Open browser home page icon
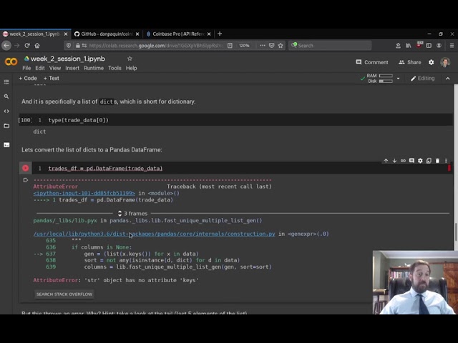The width and height of the screenshot is (458, 343). click(37, 46)
